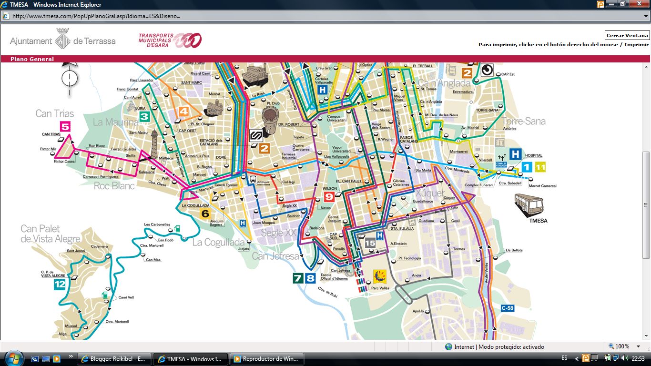Click the Ajuntament de Terrassa logo
Image resolution: width=651 pixels, height=366 pixels.
[x=63, y=40]
